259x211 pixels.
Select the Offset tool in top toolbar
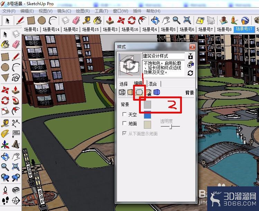tap(142, 20)
